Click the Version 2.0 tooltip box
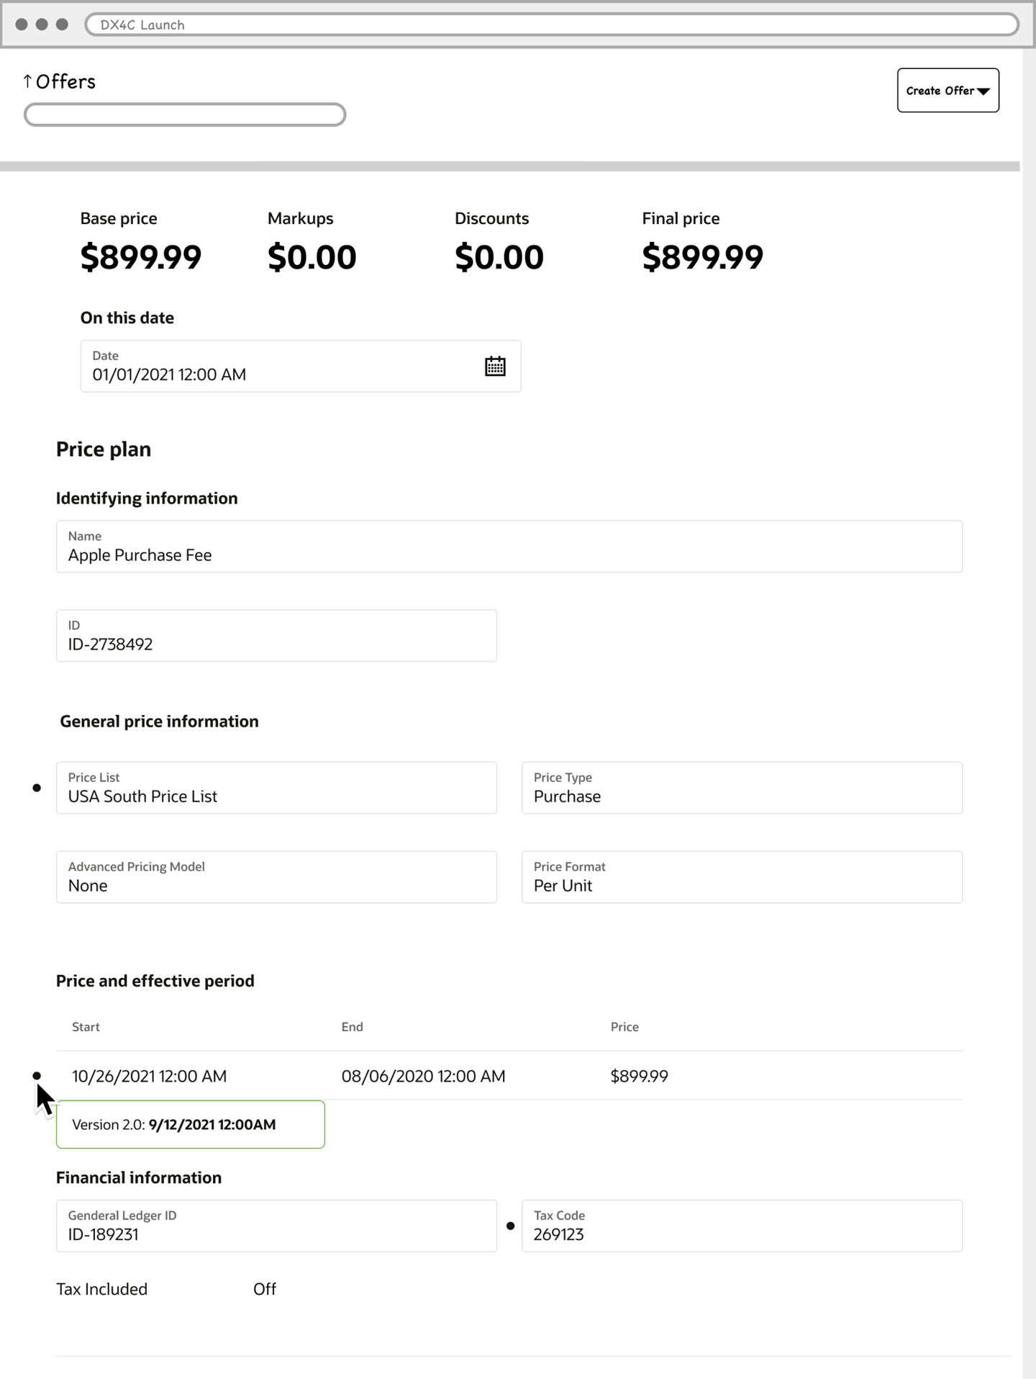 coord(190,1124)
